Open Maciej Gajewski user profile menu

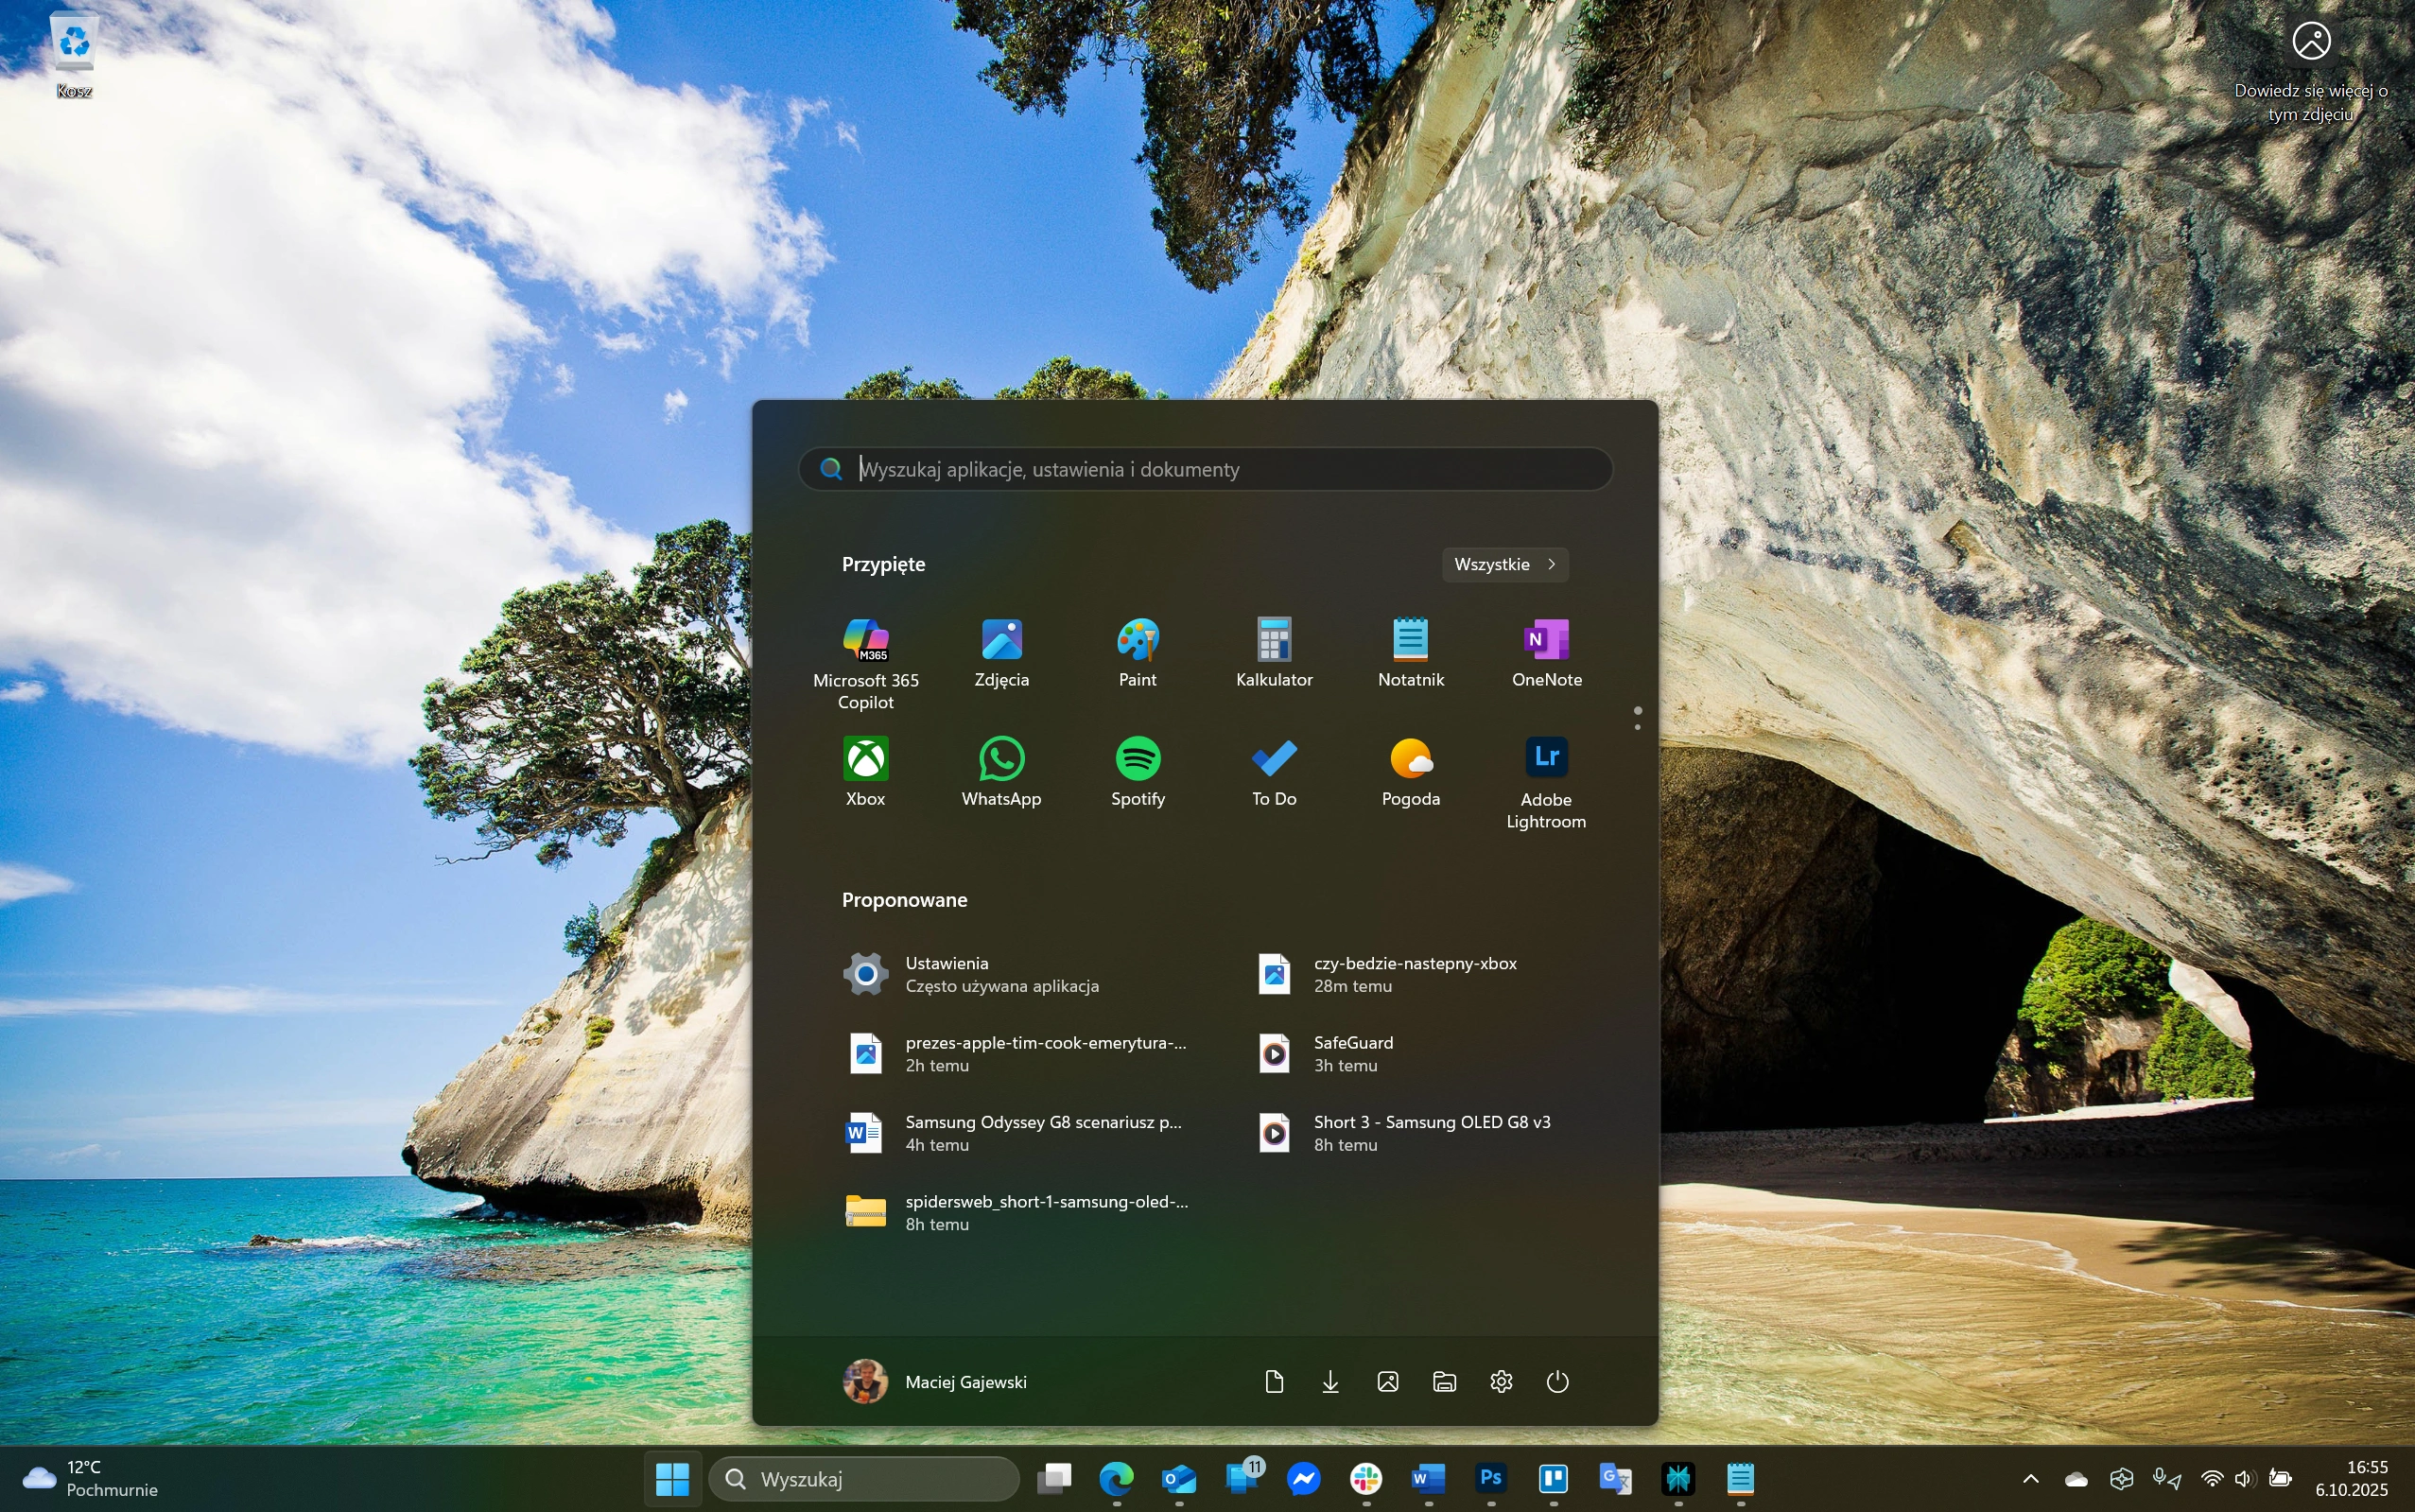935,1381
